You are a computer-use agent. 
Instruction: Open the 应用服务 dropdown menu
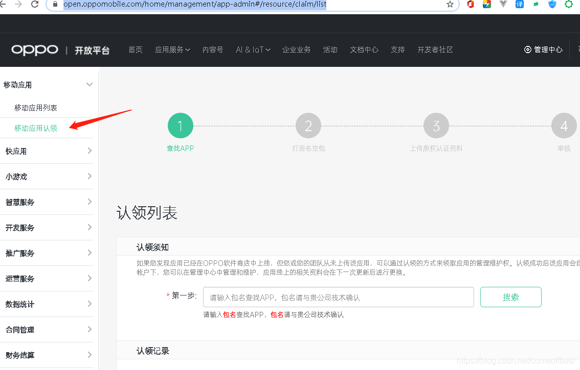172,50
